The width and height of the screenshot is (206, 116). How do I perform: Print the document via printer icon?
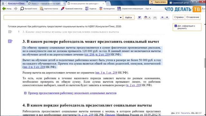click(146, 17)
